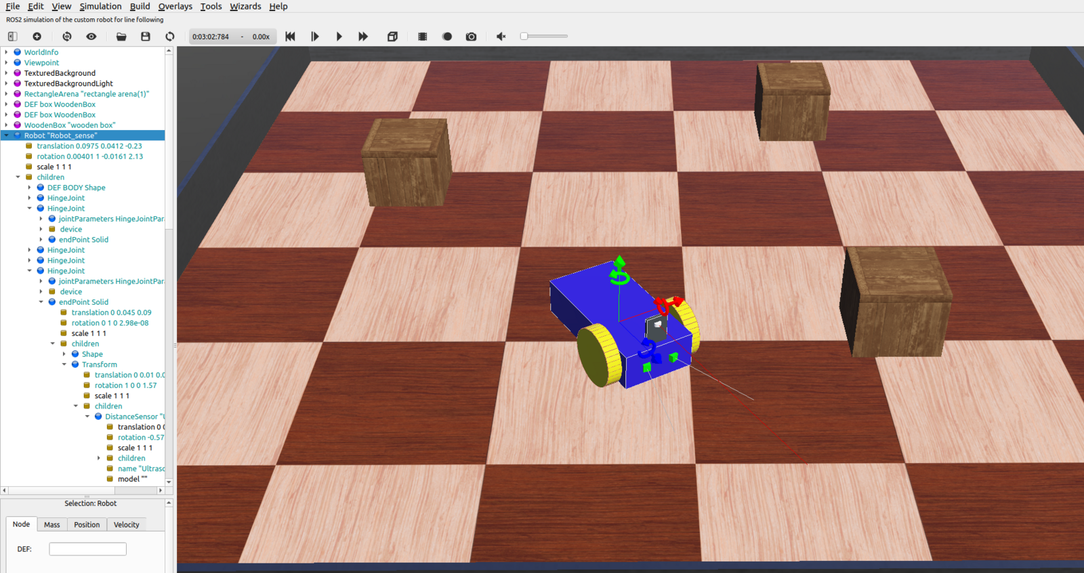This screenshot has width=1084, height=573.
Task: Toggle 3D rendering with the cube icon
Action: click(x=392, y=37)
